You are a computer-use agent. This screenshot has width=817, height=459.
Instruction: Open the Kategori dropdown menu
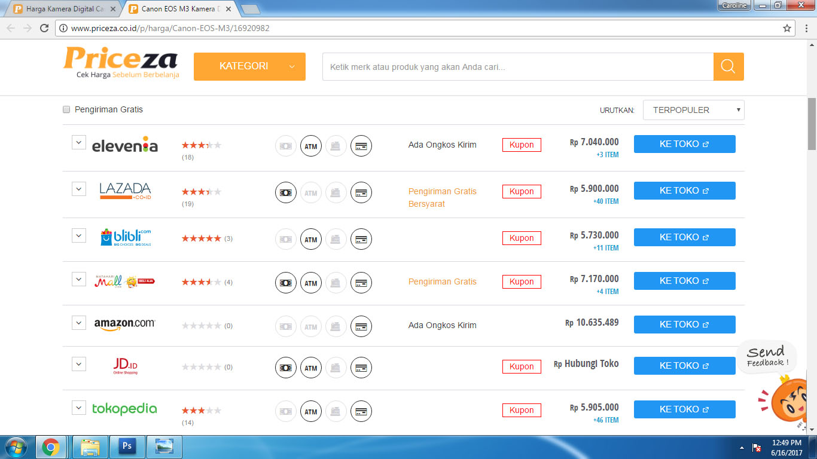click(x=249, y=66)
